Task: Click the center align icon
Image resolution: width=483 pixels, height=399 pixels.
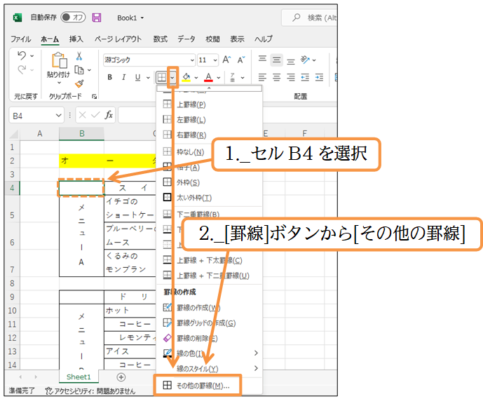Action: 277,77
